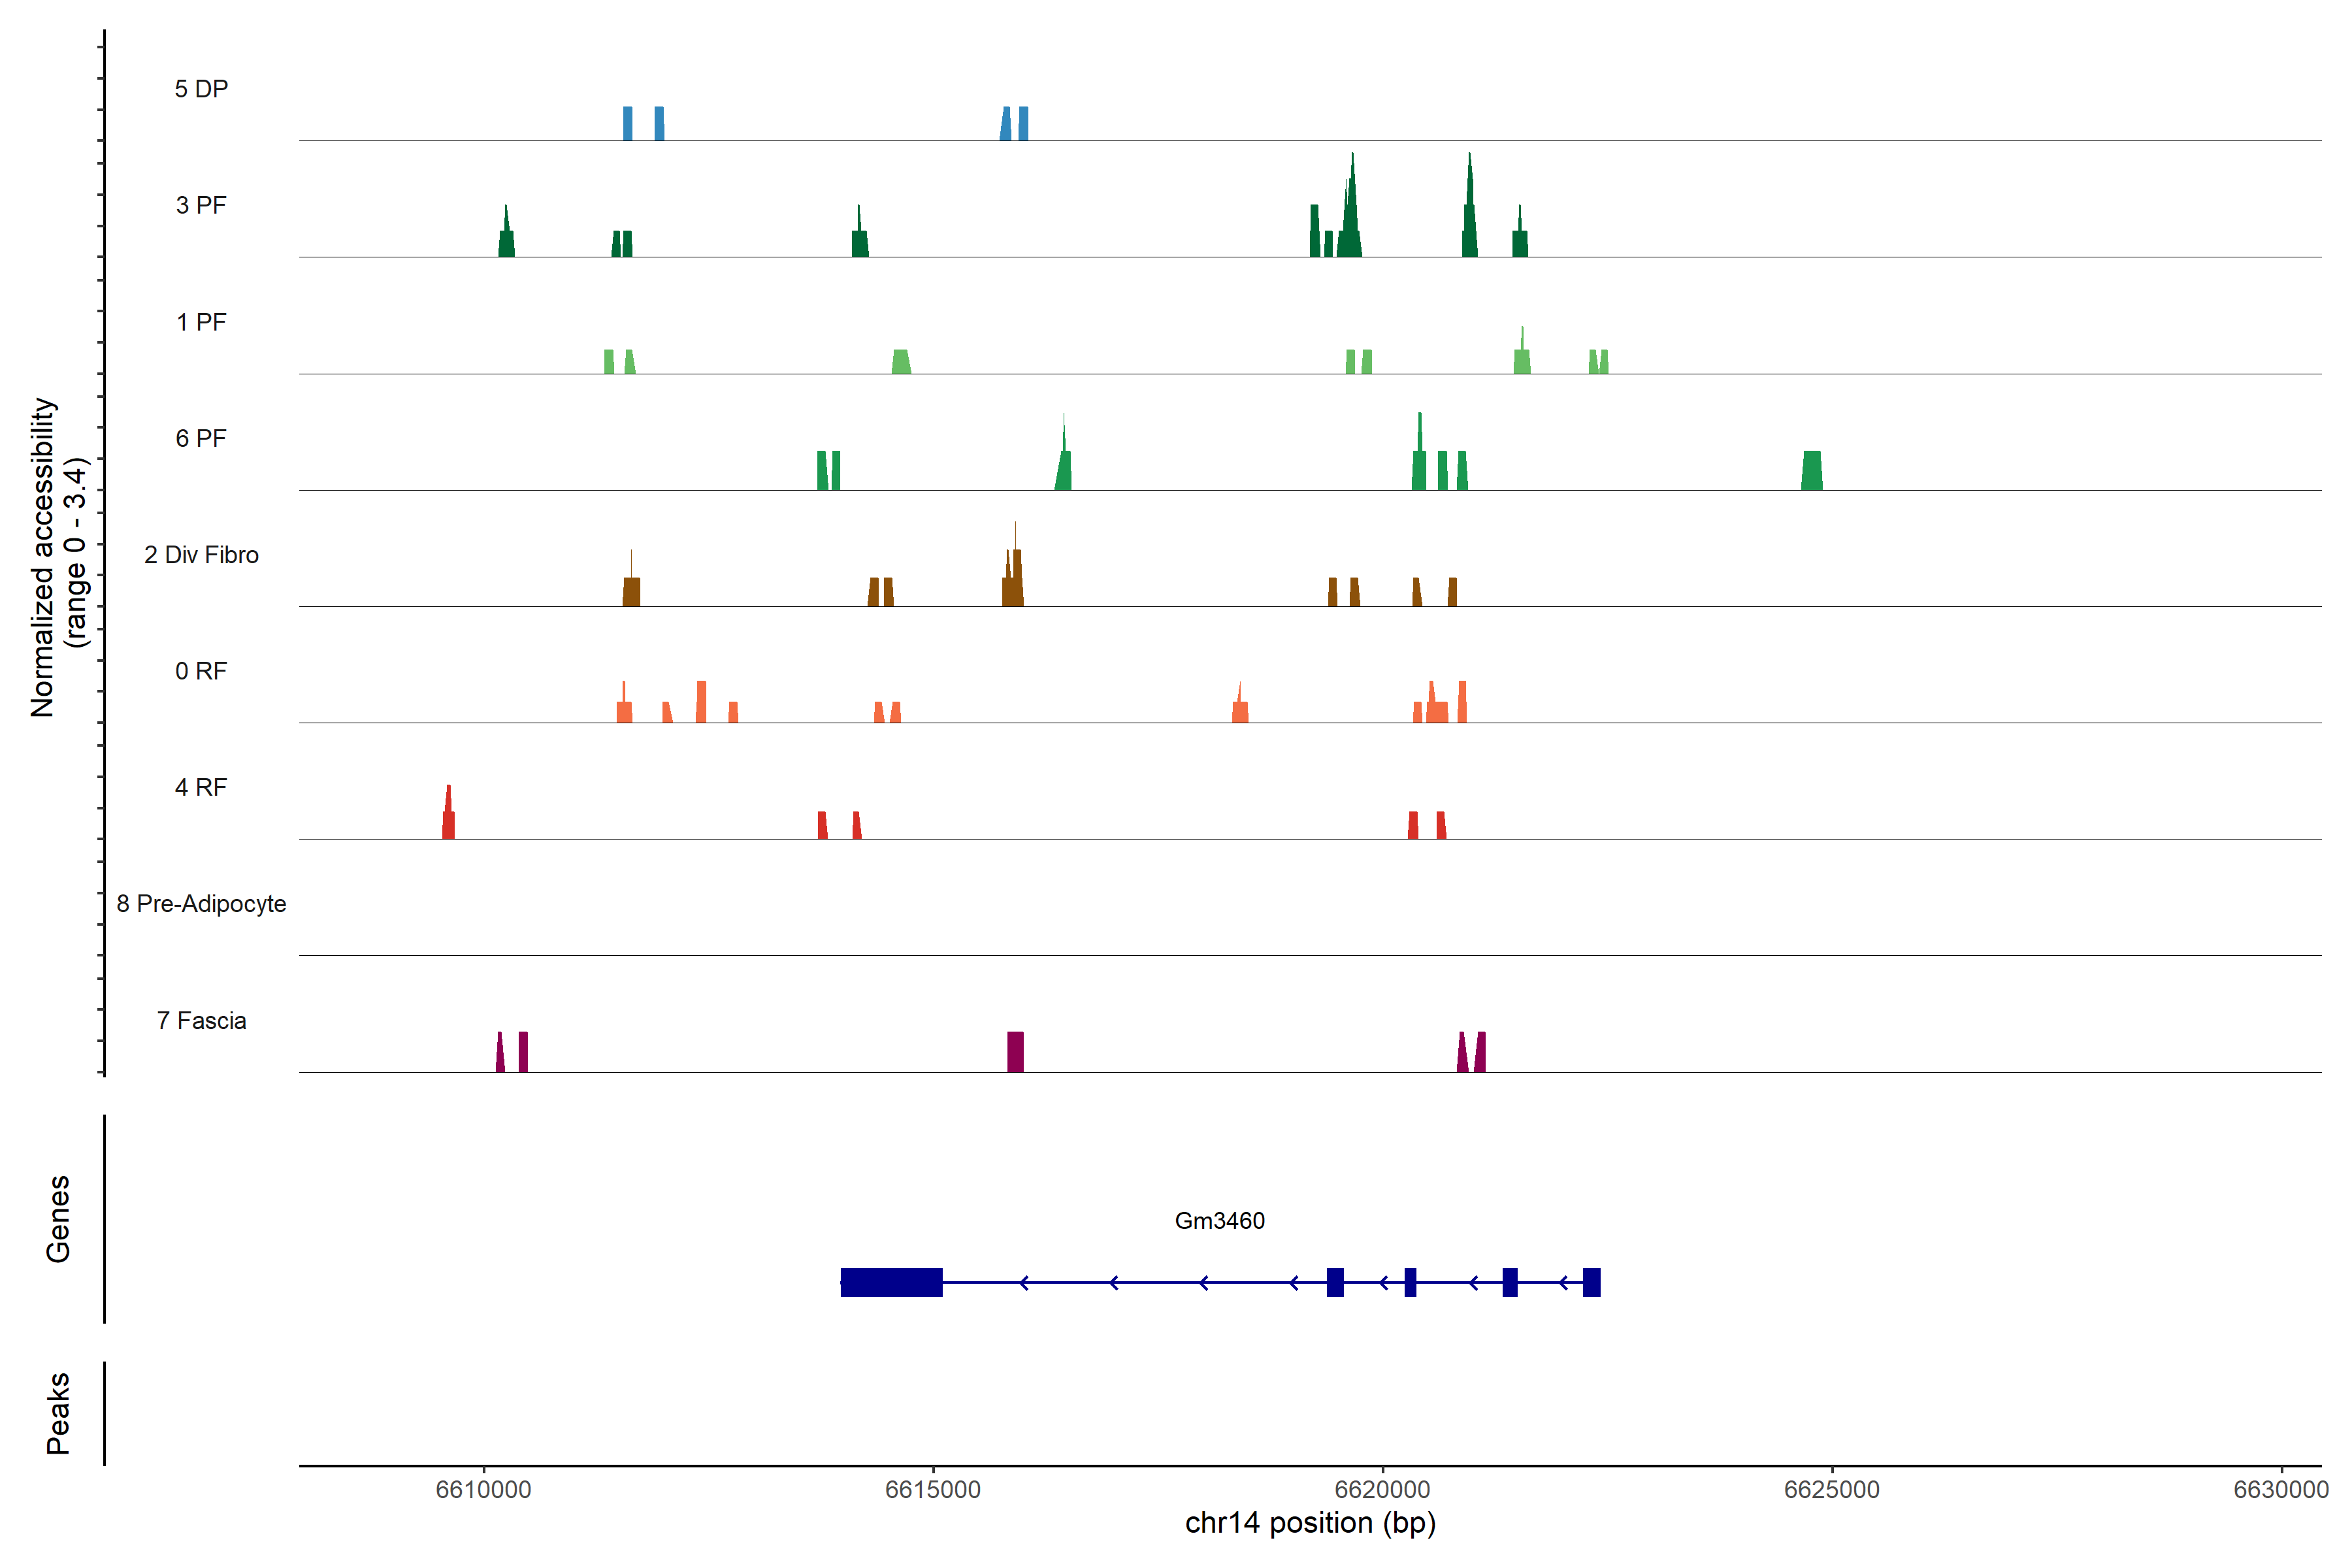Click the 6610000 axis tick label
2352x1568 pixels.
(x=483, y=1489)
